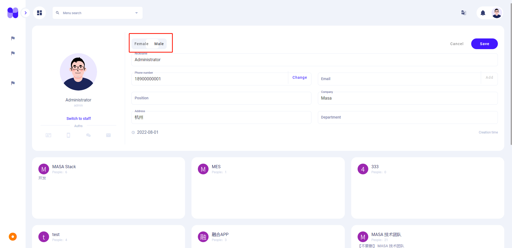512x248 pixels.
Task: Save the profile changes
Action: [484, 44]
